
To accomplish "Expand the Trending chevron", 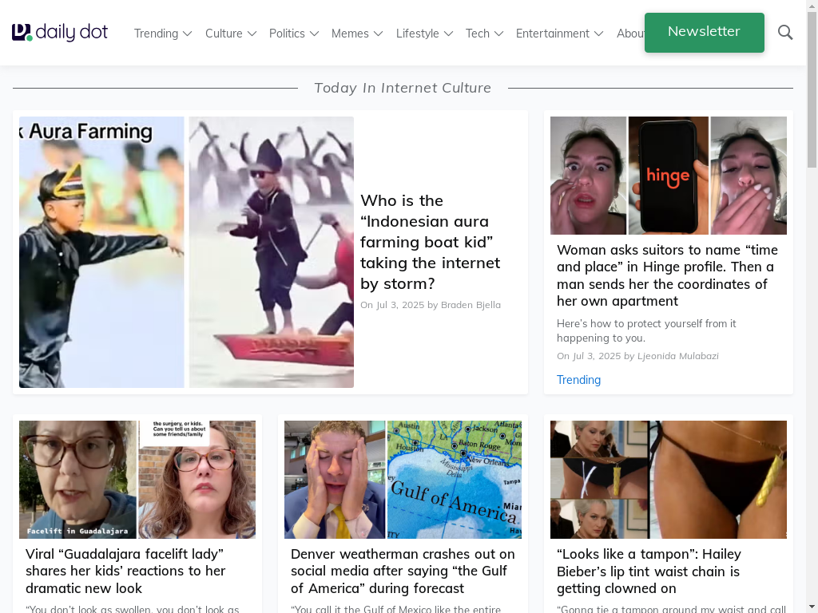I will coord(188,34).
